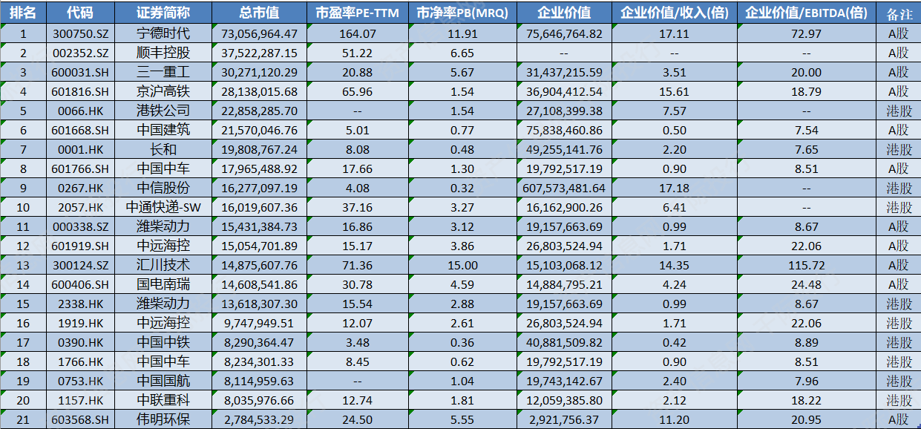Image resolution: width=921 pixels, height=429 pixels.
Task: Select stock code 2057.HK
Action: (81, 207)
